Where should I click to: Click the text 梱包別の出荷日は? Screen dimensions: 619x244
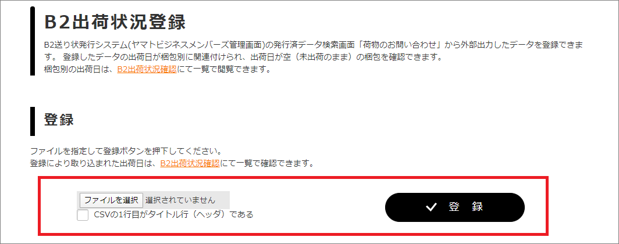(80, 70)
